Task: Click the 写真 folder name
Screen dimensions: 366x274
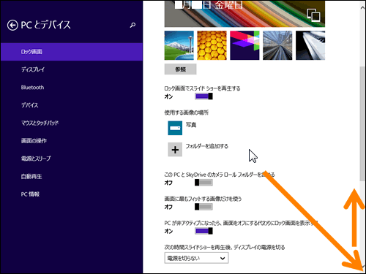Action: (x=191, y=125)
